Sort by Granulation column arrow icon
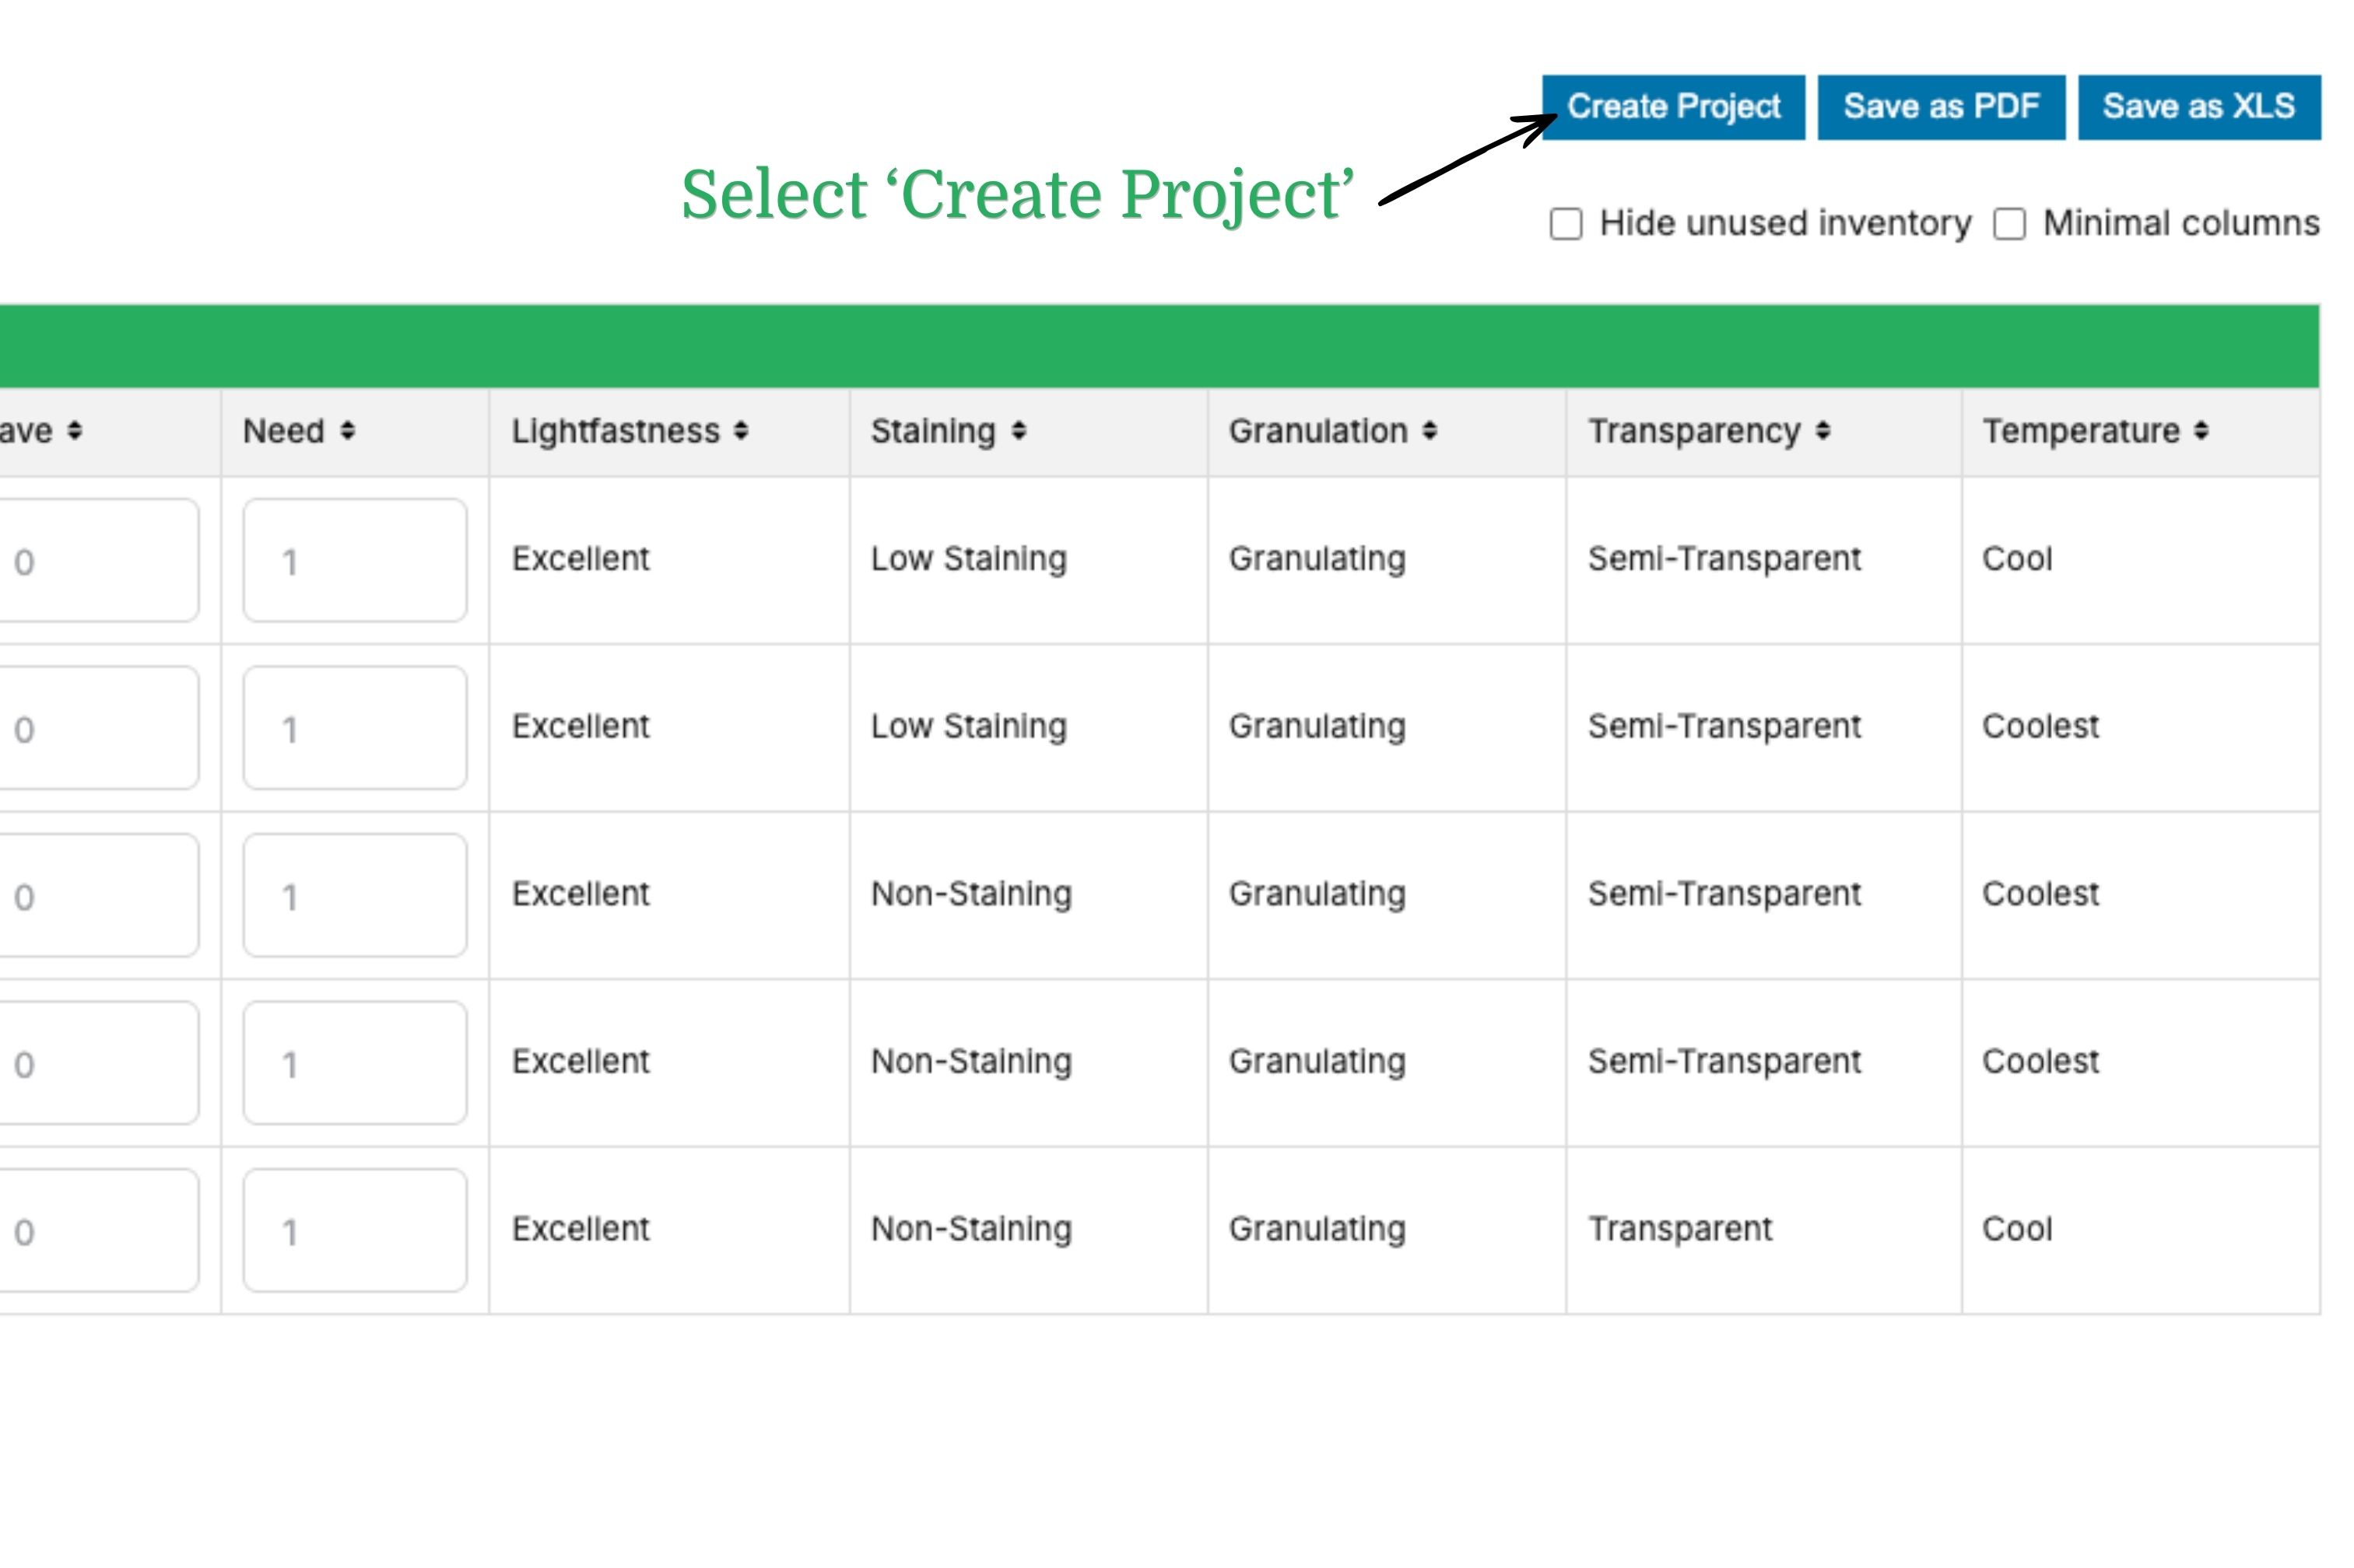 (x=1429, y=431)
